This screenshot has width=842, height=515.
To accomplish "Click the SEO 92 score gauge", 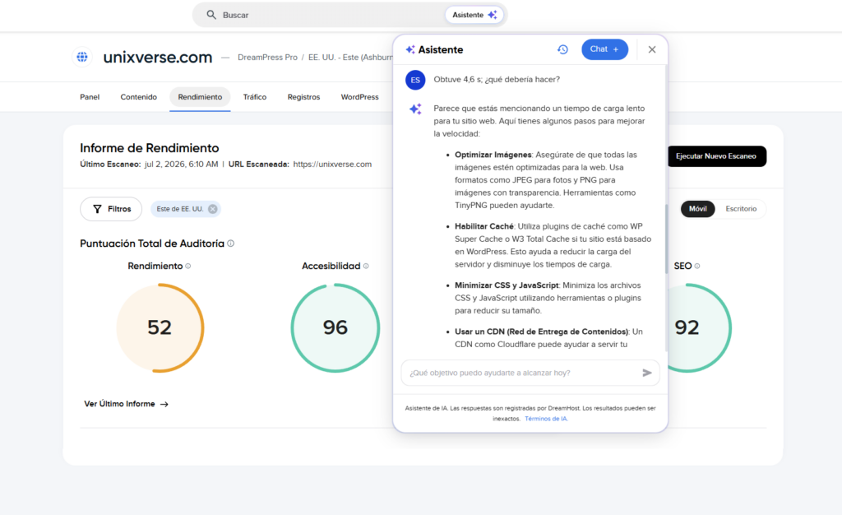I will [698, 327].
